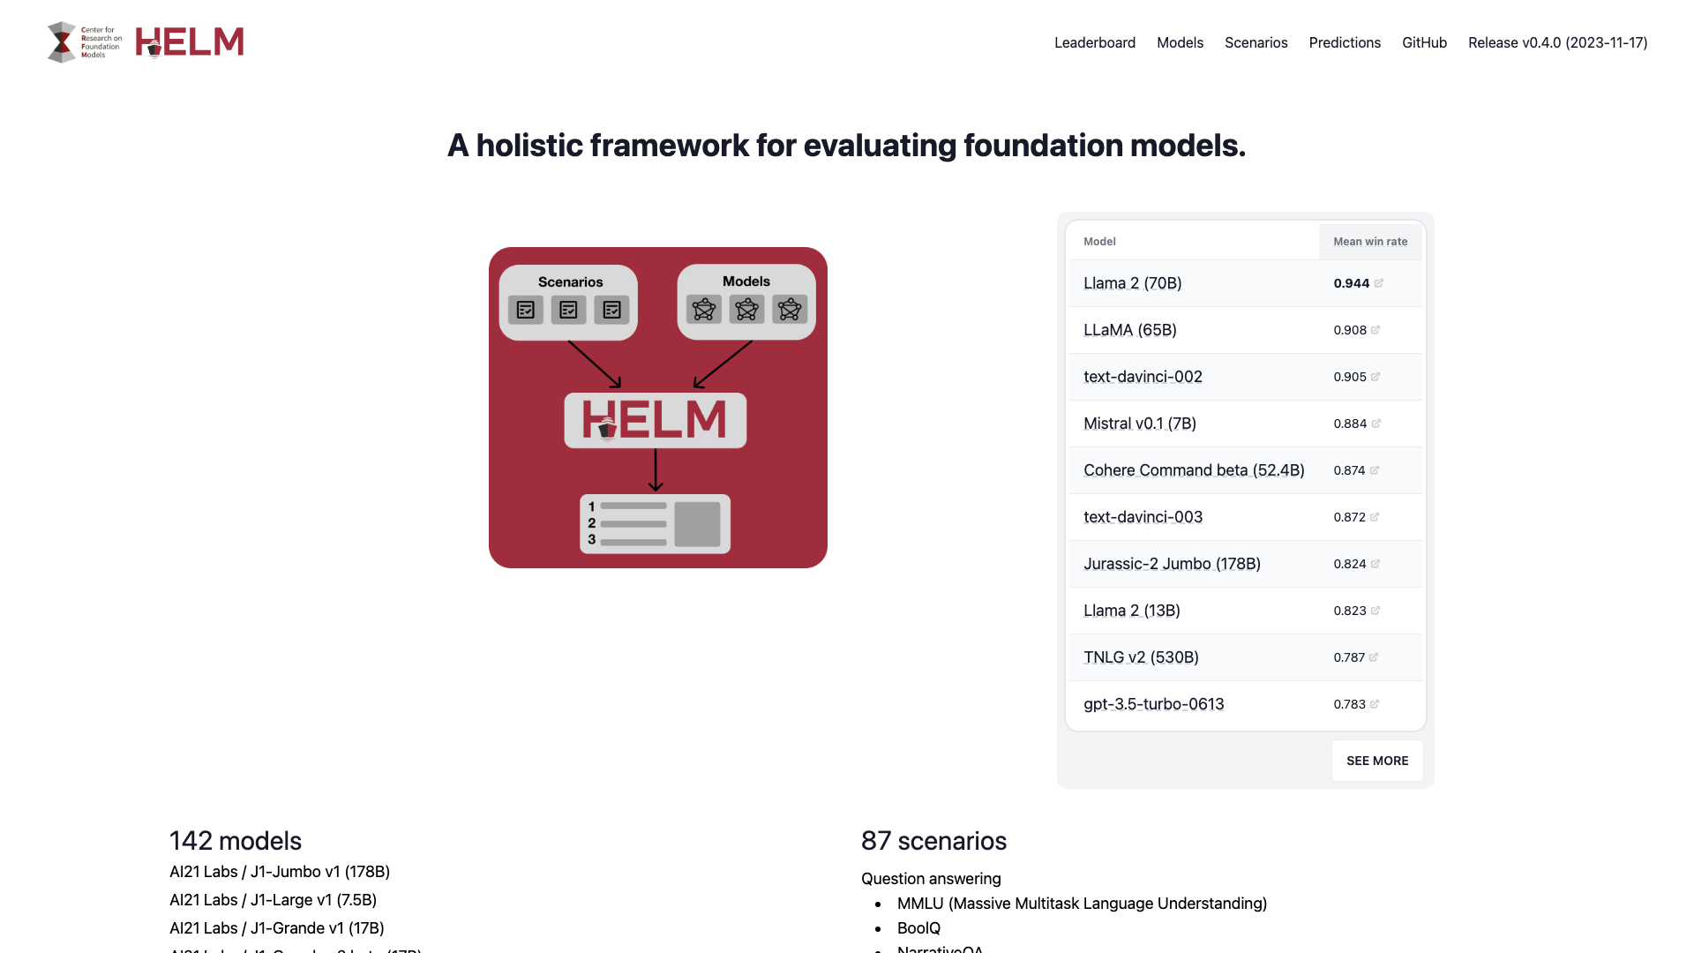The image size is (1694, 953).
Task: Click the HELM framework diagram image
Action: [658, 408]
